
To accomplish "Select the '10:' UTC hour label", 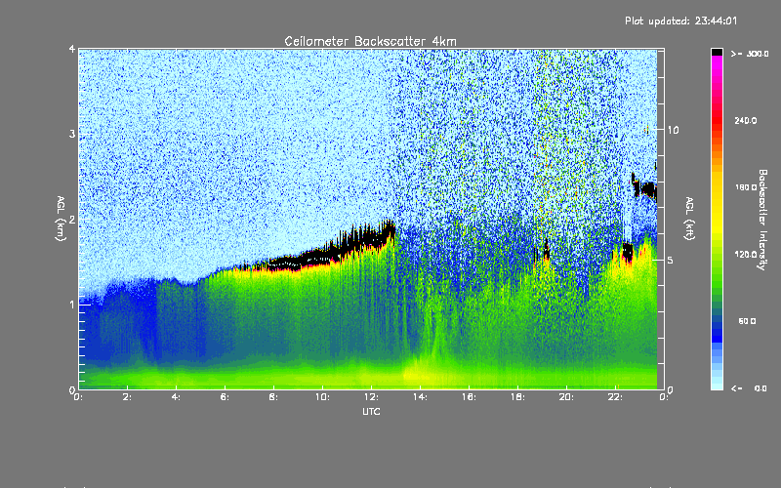I will [322, 397].
